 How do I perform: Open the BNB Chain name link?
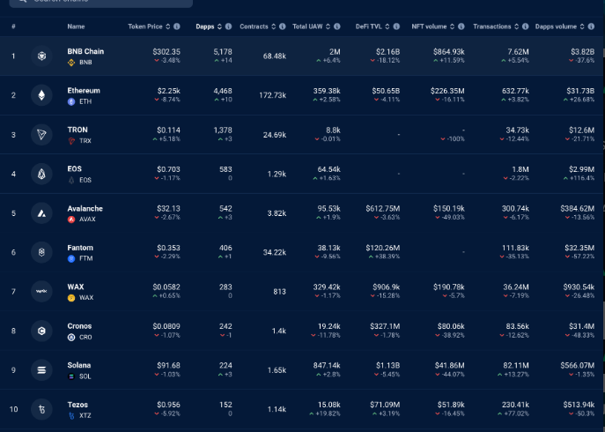[85, 51]
